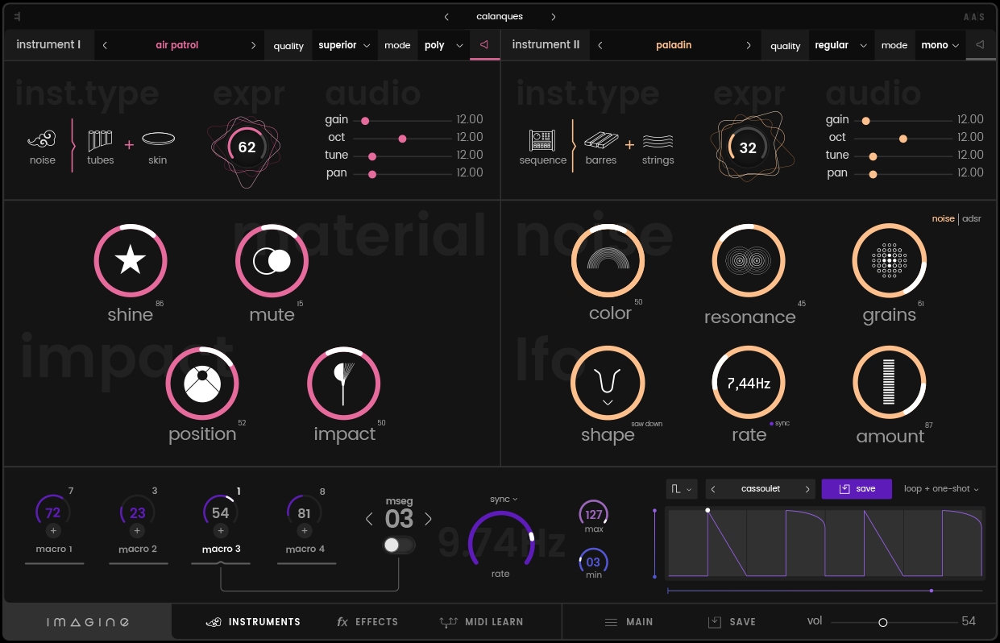Viewport: 1000px width, 643px height.
Task: Select the barres resonator icon
Action: tap(601, 140)
